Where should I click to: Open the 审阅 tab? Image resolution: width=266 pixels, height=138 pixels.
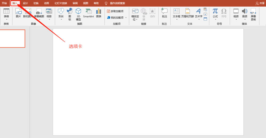pyautogui.click(x=75, y=3)
